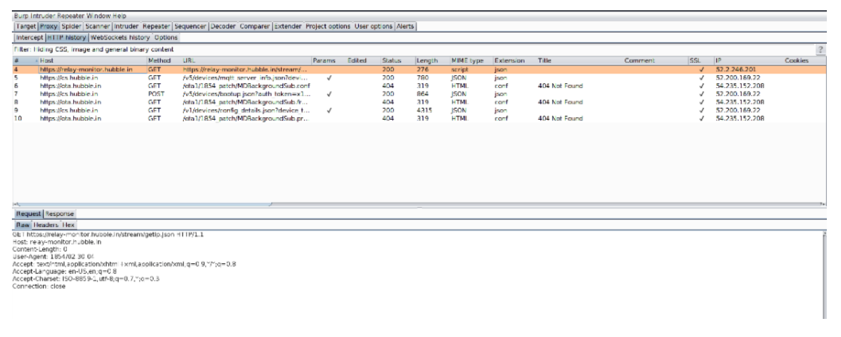Viewport: 841px width, 337px height.
Task: Switch to the Repeater tool tab
Action: tap(156, 27)
